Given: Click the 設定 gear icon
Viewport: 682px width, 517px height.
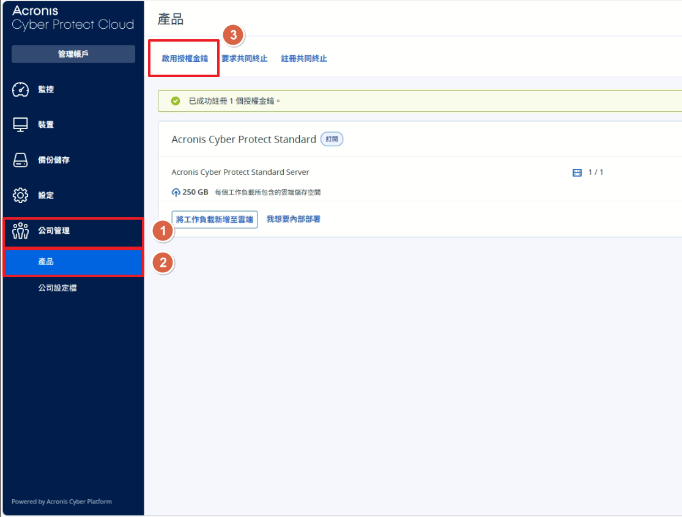Looking at the screenshot, I should pyautogui.click(x=20, y=195).
